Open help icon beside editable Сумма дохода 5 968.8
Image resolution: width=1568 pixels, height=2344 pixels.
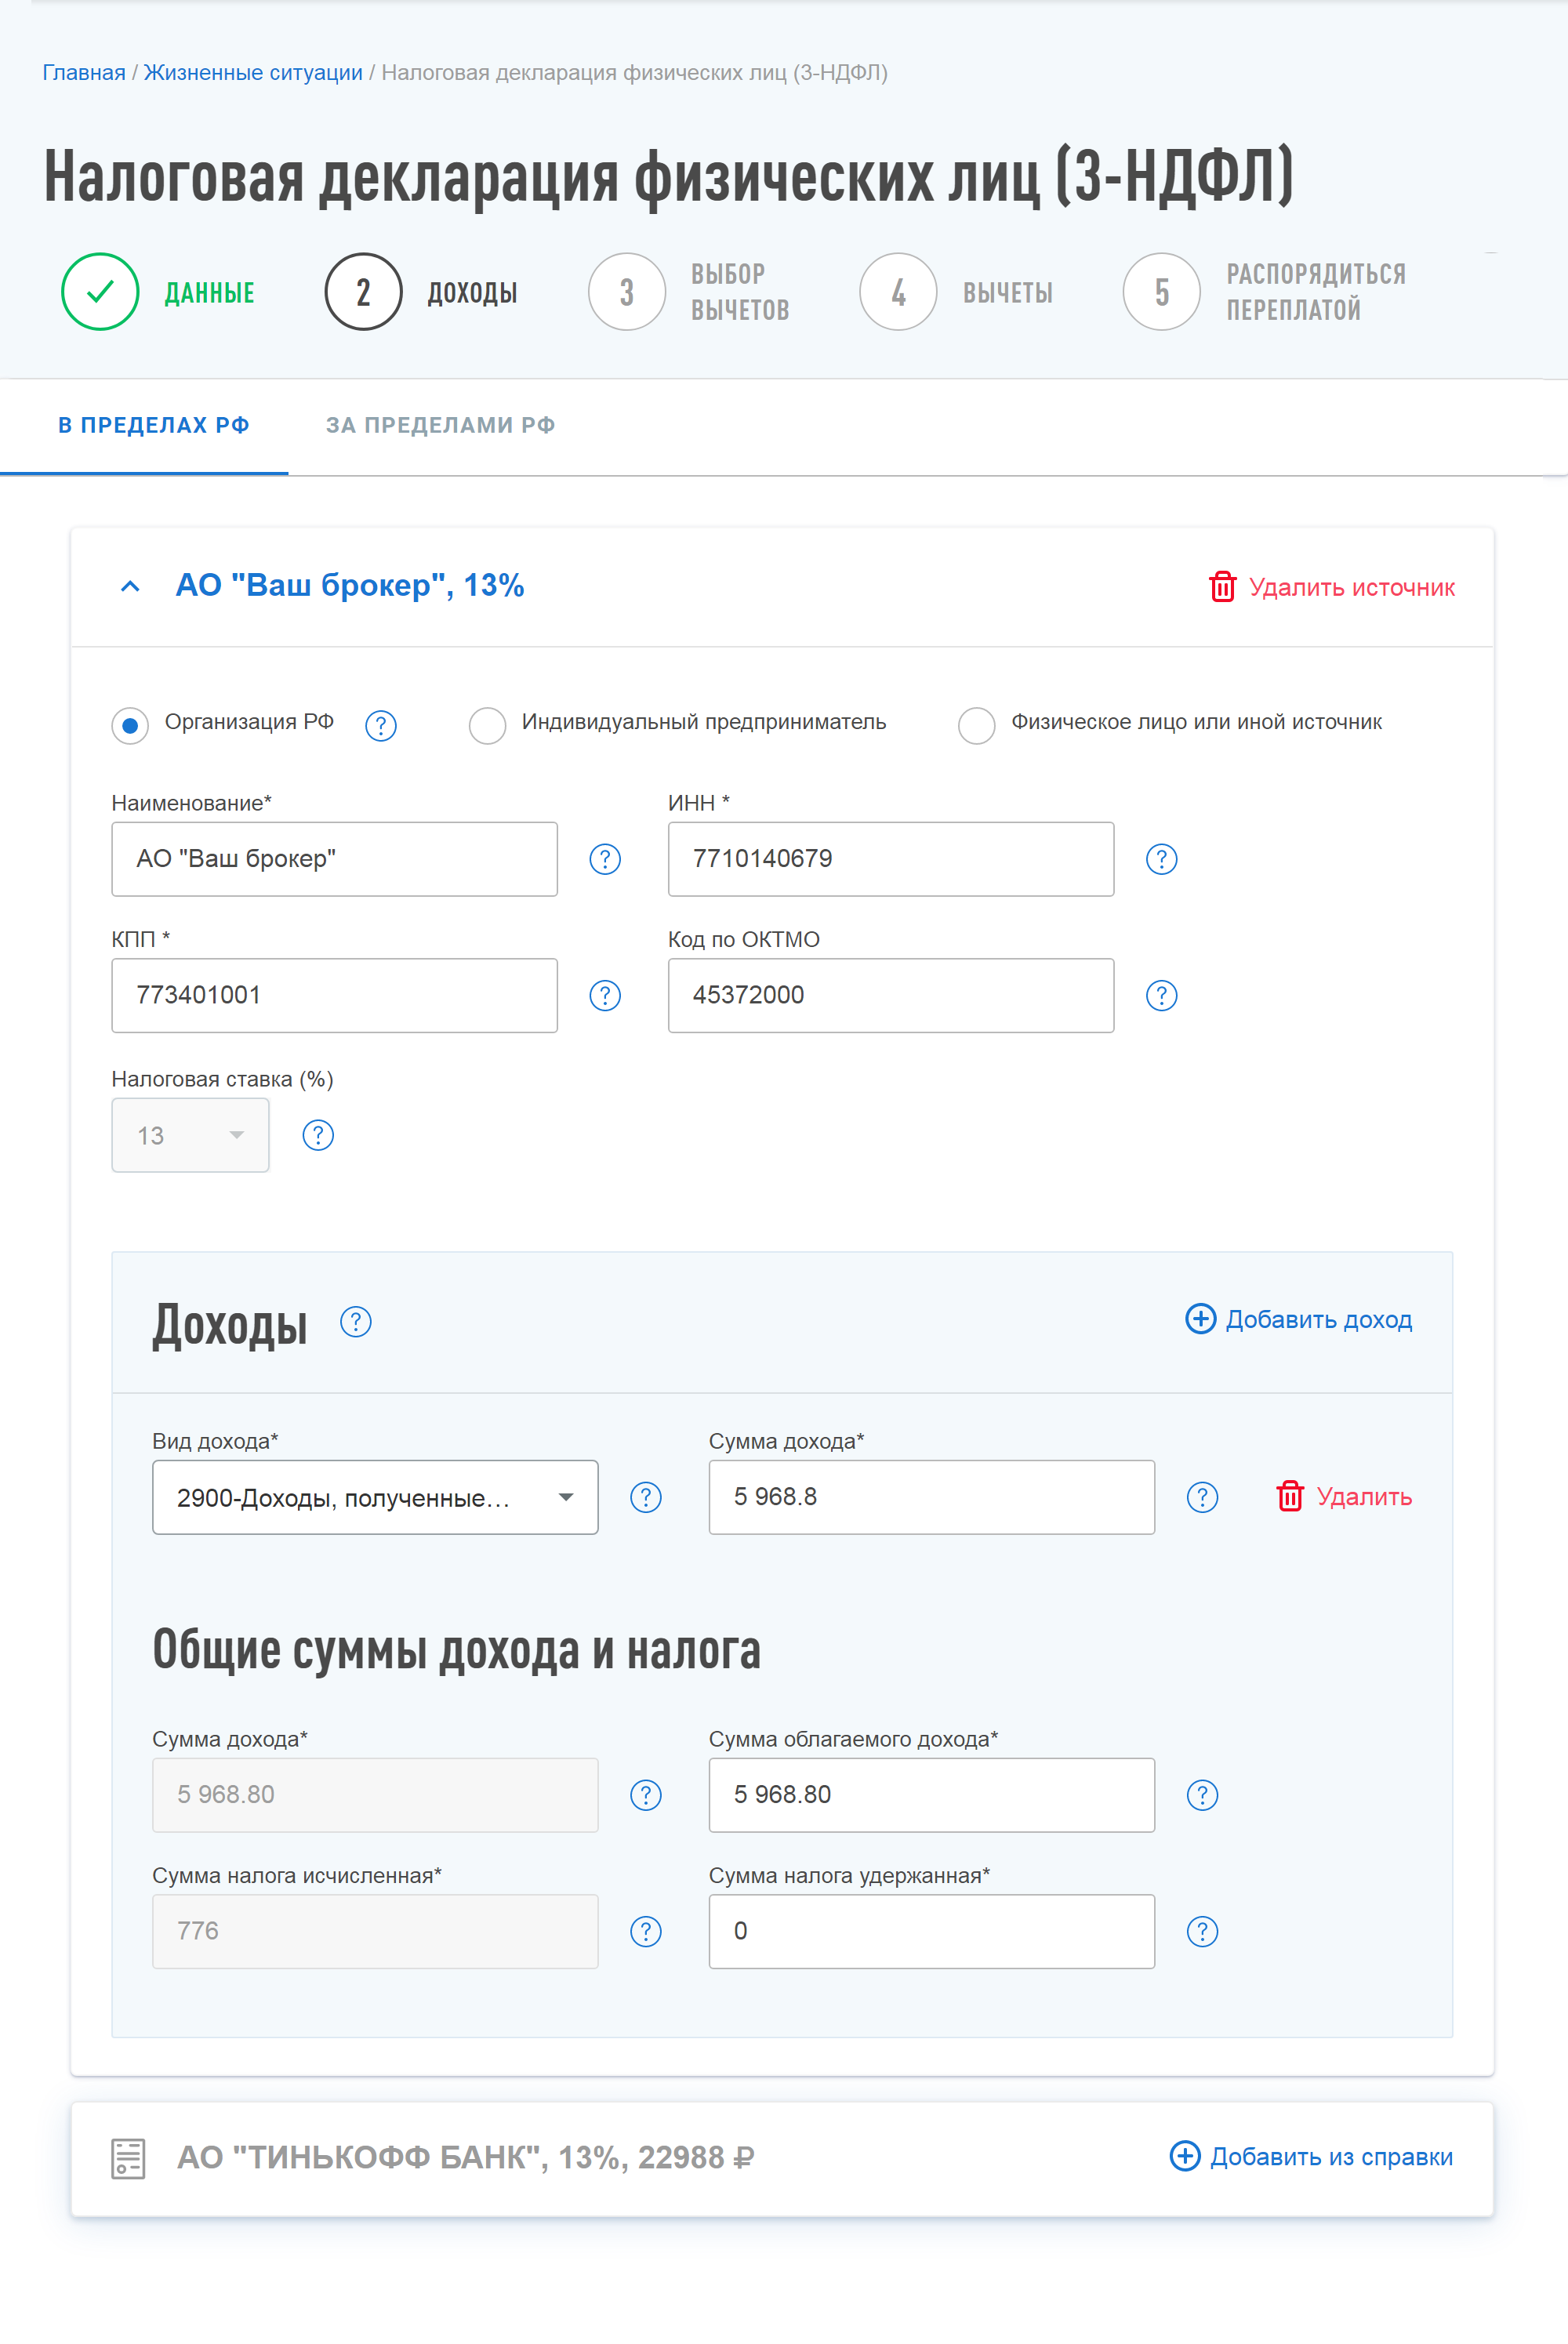click(x=1202, y=1497)
